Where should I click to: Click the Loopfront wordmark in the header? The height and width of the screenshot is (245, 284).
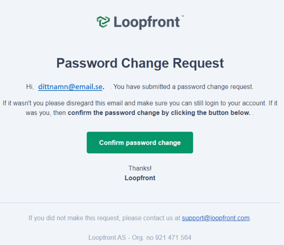click(147, 22)
